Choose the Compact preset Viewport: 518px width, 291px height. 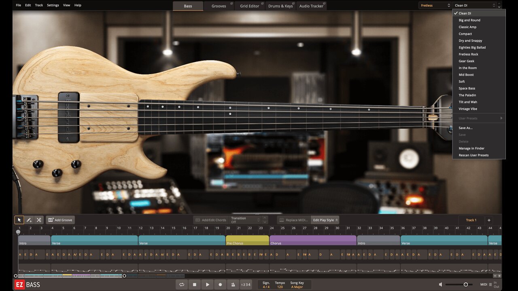click(x=479, y=34)
